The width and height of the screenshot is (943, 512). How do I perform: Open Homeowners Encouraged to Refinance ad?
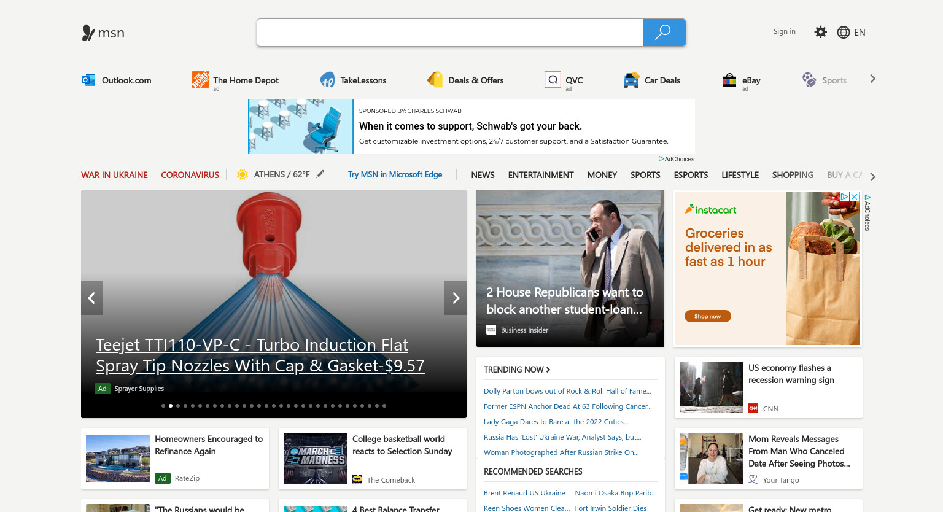[209, 445]
